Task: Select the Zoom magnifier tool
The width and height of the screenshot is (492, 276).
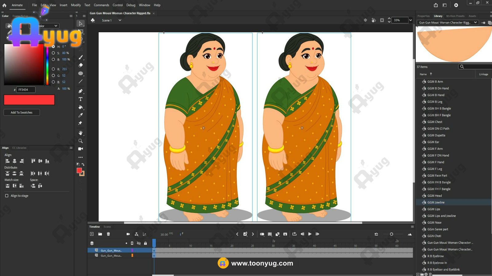Action: (x=81, y=141)
